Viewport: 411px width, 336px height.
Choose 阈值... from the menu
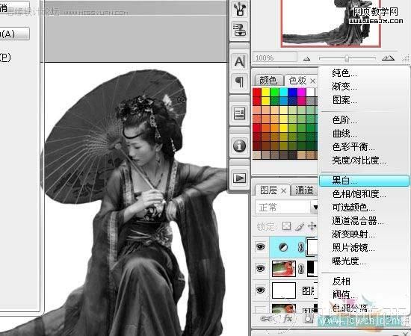point(344,295)
